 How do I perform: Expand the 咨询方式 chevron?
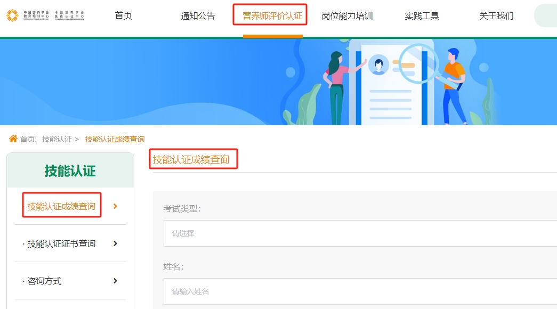(x=115, y=281)
